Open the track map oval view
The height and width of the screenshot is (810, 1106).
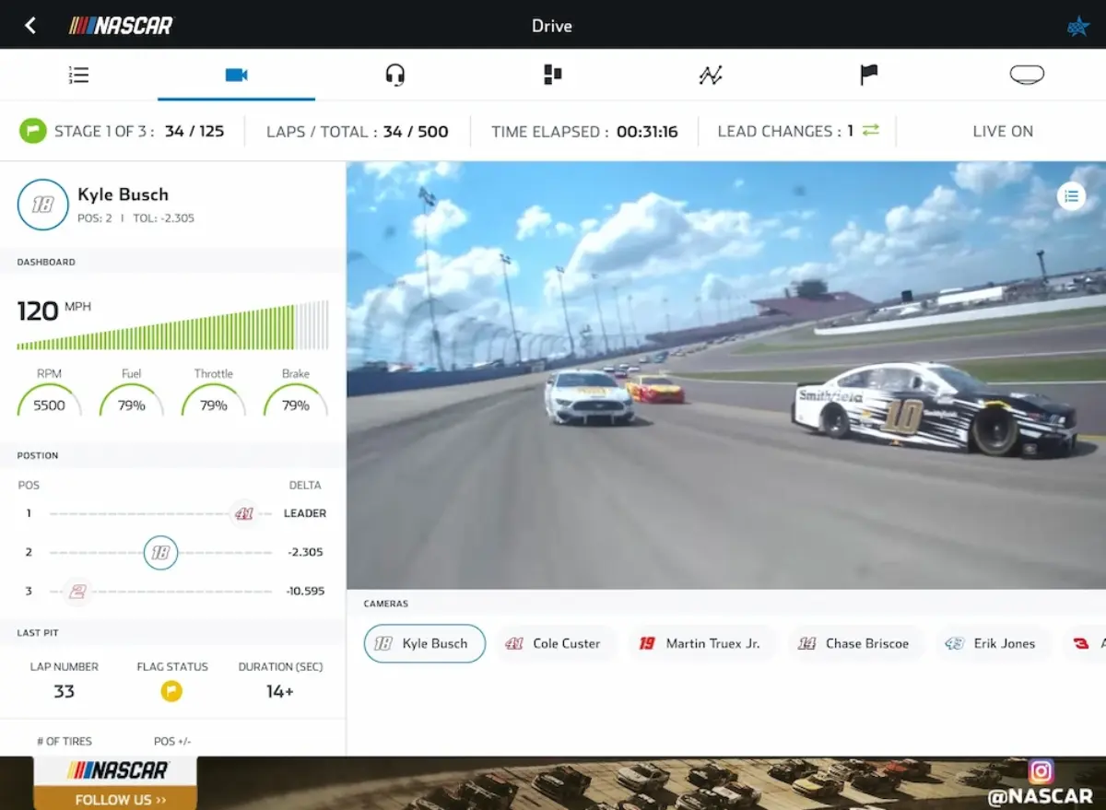coord(1027,76)
